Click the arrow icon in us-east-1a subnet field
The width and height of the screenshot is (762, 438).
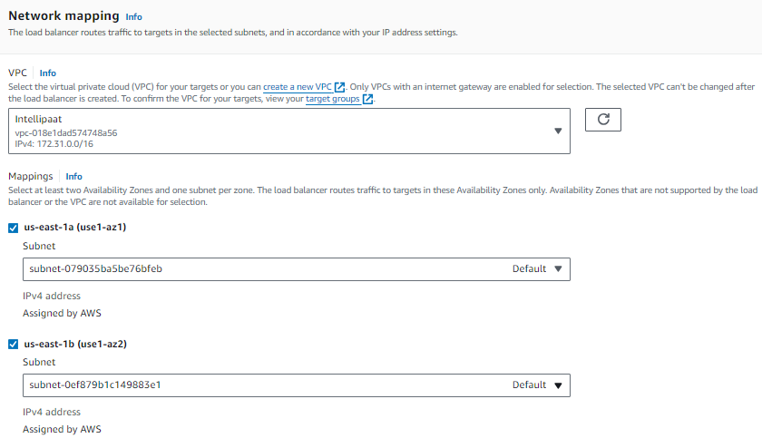click(x=558, y=268)
